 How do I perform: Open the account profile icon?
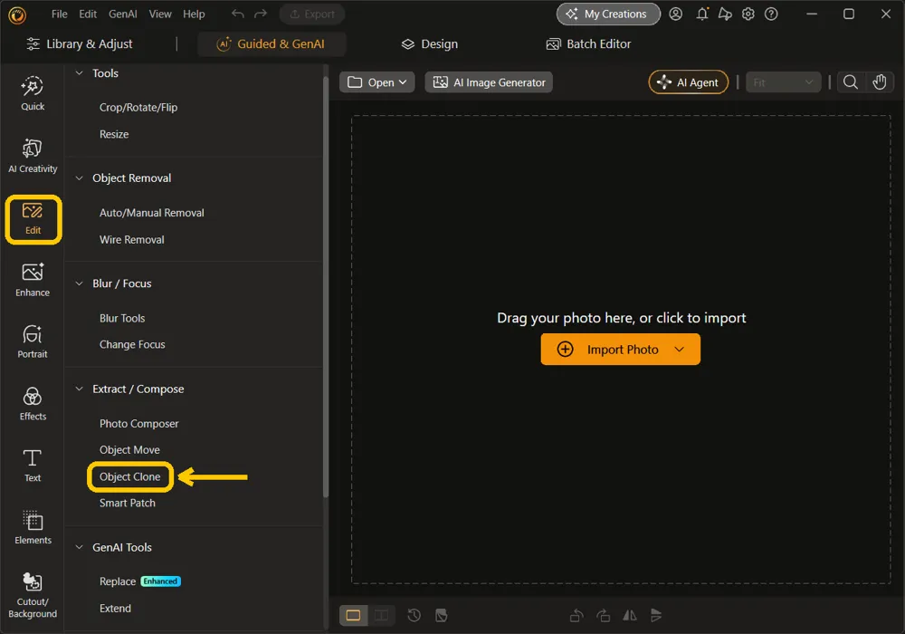click(x=675, y=14)
